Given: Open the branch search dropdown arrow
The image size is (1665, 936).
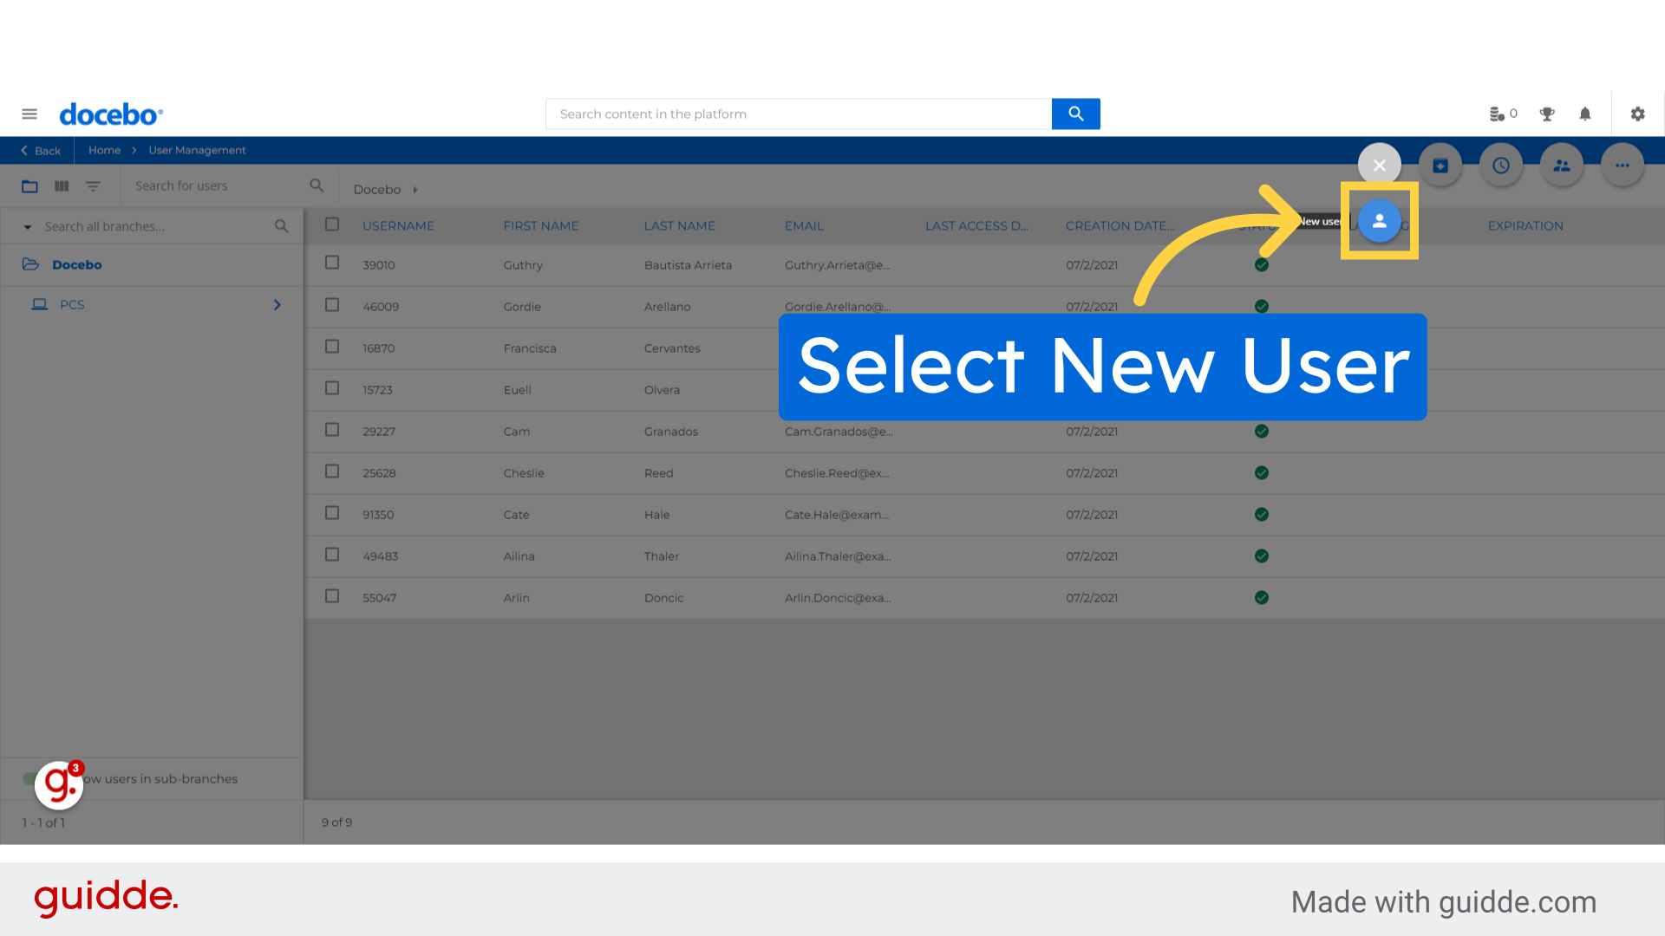Looking at the screenshot, I should click(27, 226).
